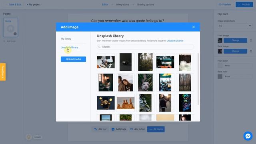The image size is (256, 144).
Task: Edit the Back color hex field
Action: point(238,76)
